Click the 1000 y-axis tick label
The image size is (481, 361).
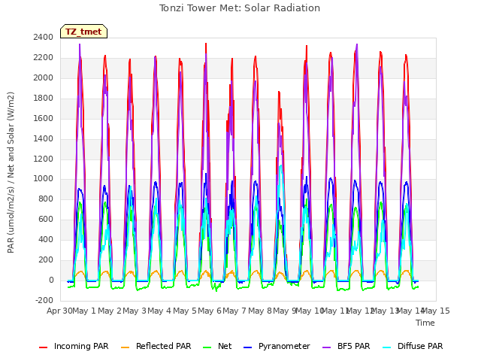coord(44,179)
